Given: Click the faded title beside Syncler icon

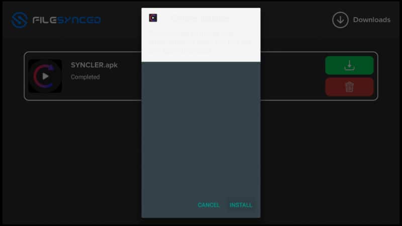Looking at the screenshot, I should tap(200, 18).
